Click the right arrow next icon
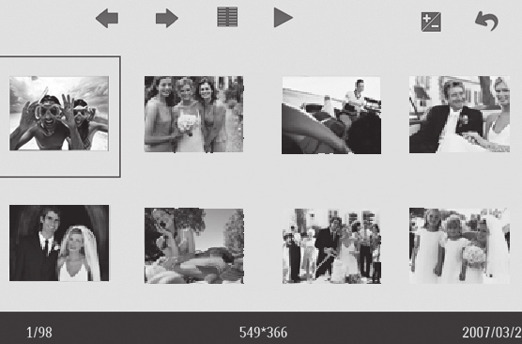 167,19
